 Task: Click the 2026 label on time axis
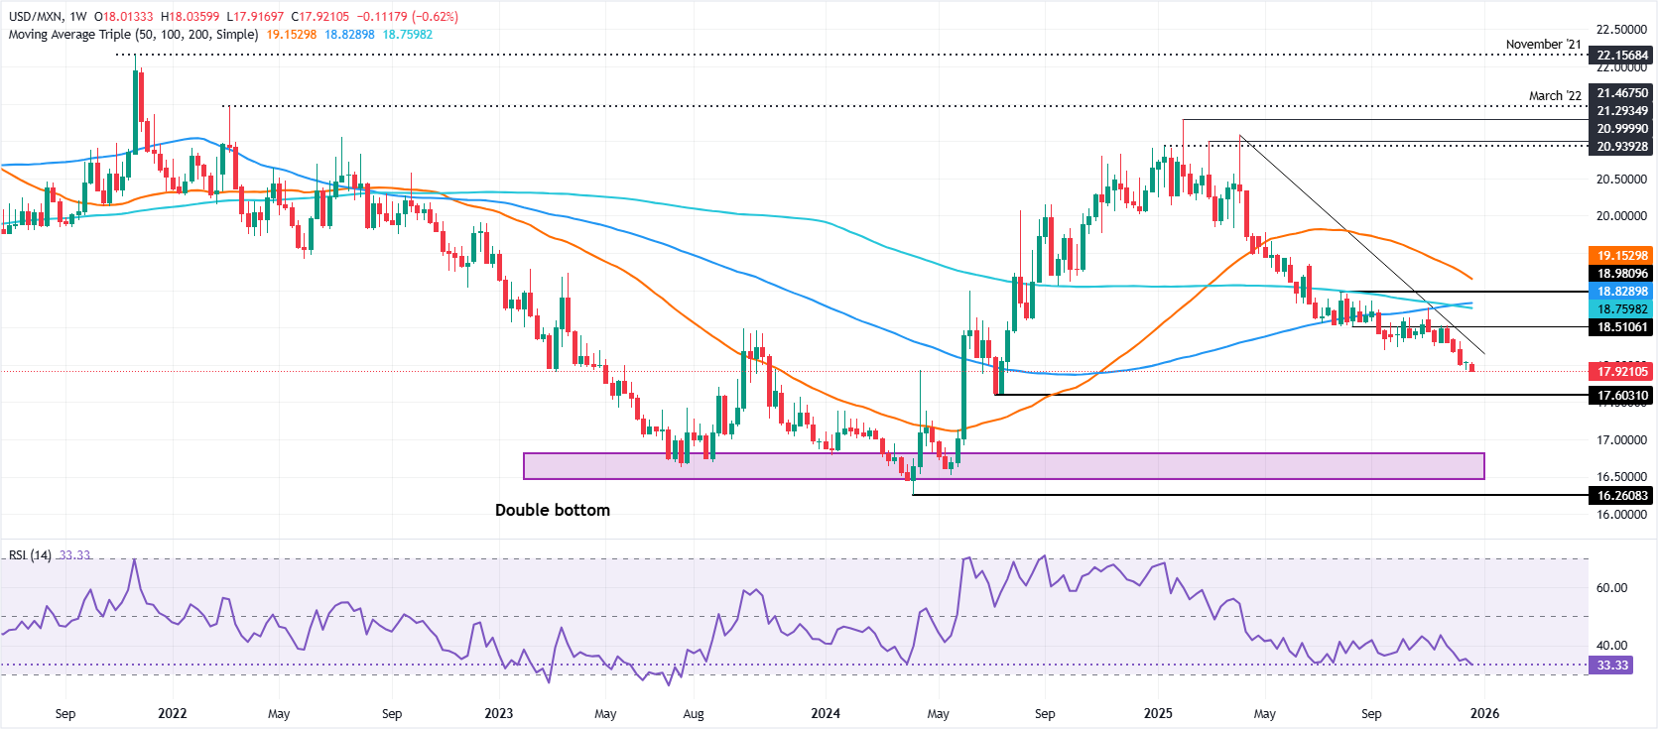click(1484, 714)
